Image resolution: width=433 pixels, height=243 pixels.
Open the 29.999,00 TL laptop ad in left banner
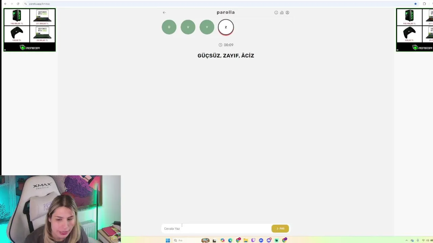click(x=42, y=34)
